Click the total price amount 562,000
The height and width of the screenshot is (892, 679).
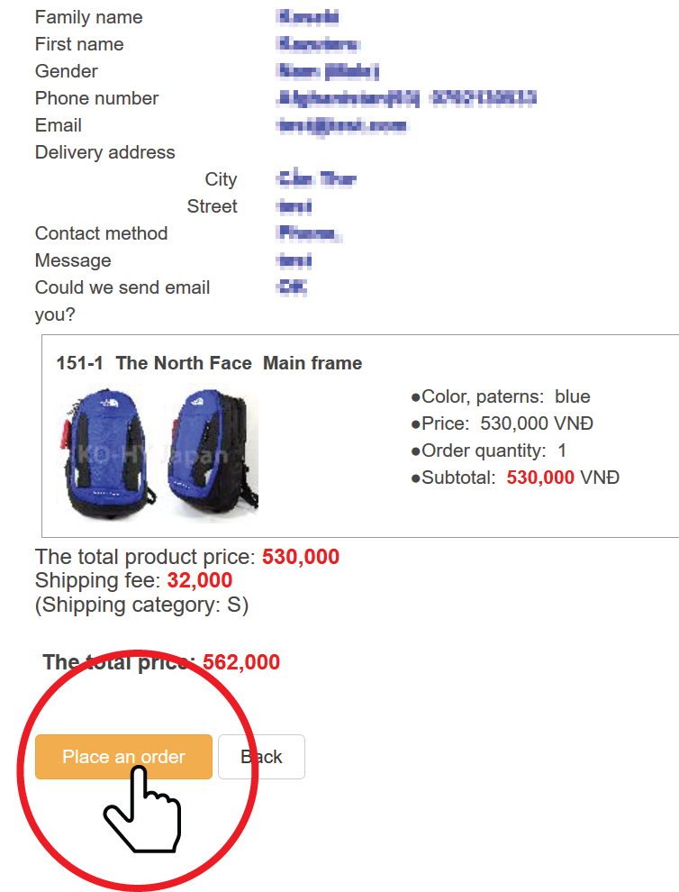tap(241, 663)
